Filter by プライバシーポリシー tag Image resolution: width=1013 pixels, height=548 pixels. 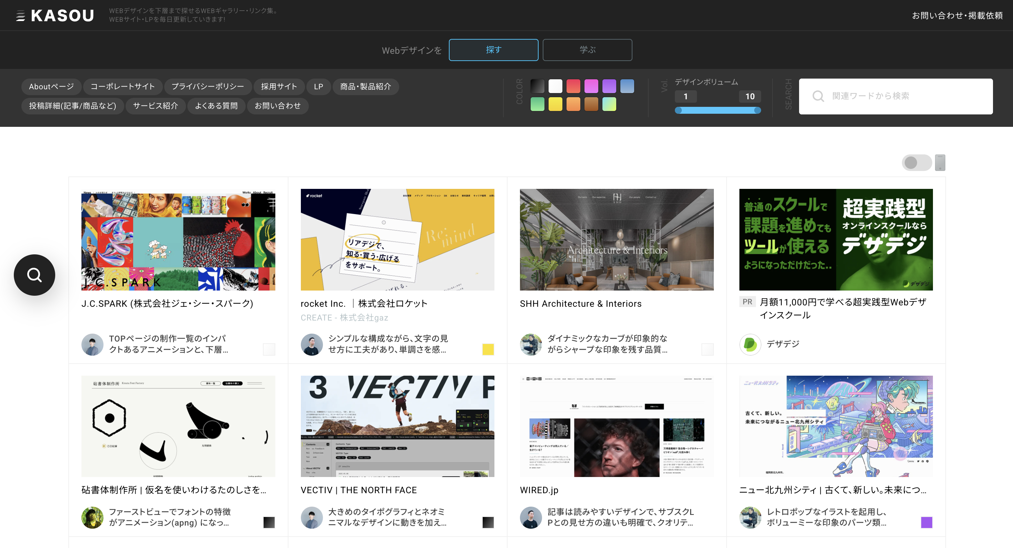pos(208,87)
